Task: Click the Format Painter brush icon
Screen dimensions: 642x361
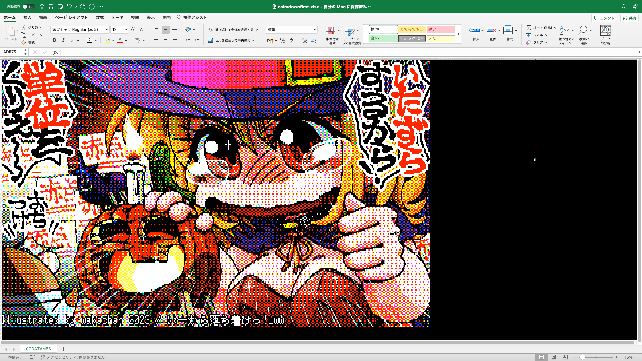Action: (24, 42)
